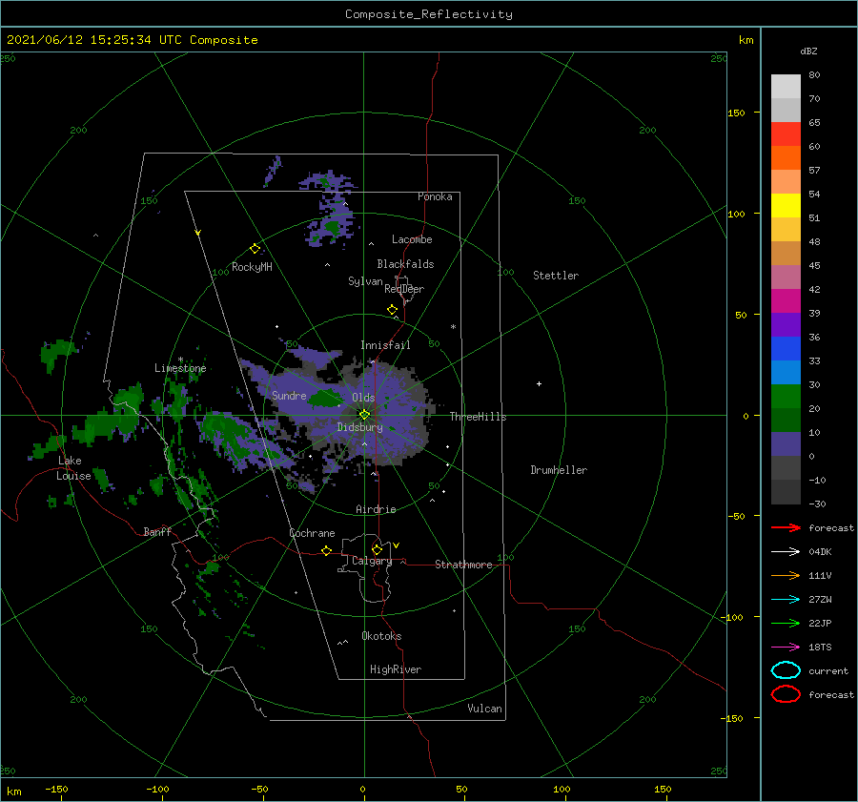Click the Sundre city label
The image size is (858, 802).
tap(289, 395)
